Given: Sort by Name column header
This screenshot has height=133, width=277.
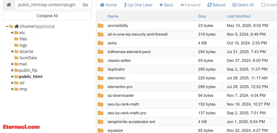Looking at the screenshot, I should (x=113, y=16).
